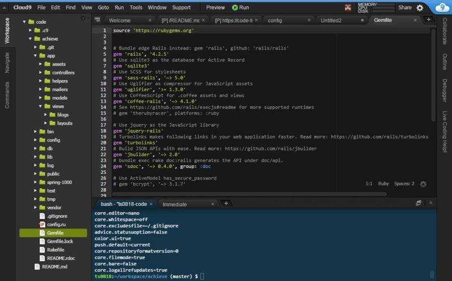Close the Welcome tab

[x=150, y=20]
